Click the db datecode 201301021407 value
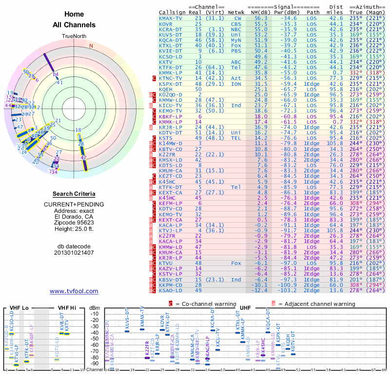 74,253
